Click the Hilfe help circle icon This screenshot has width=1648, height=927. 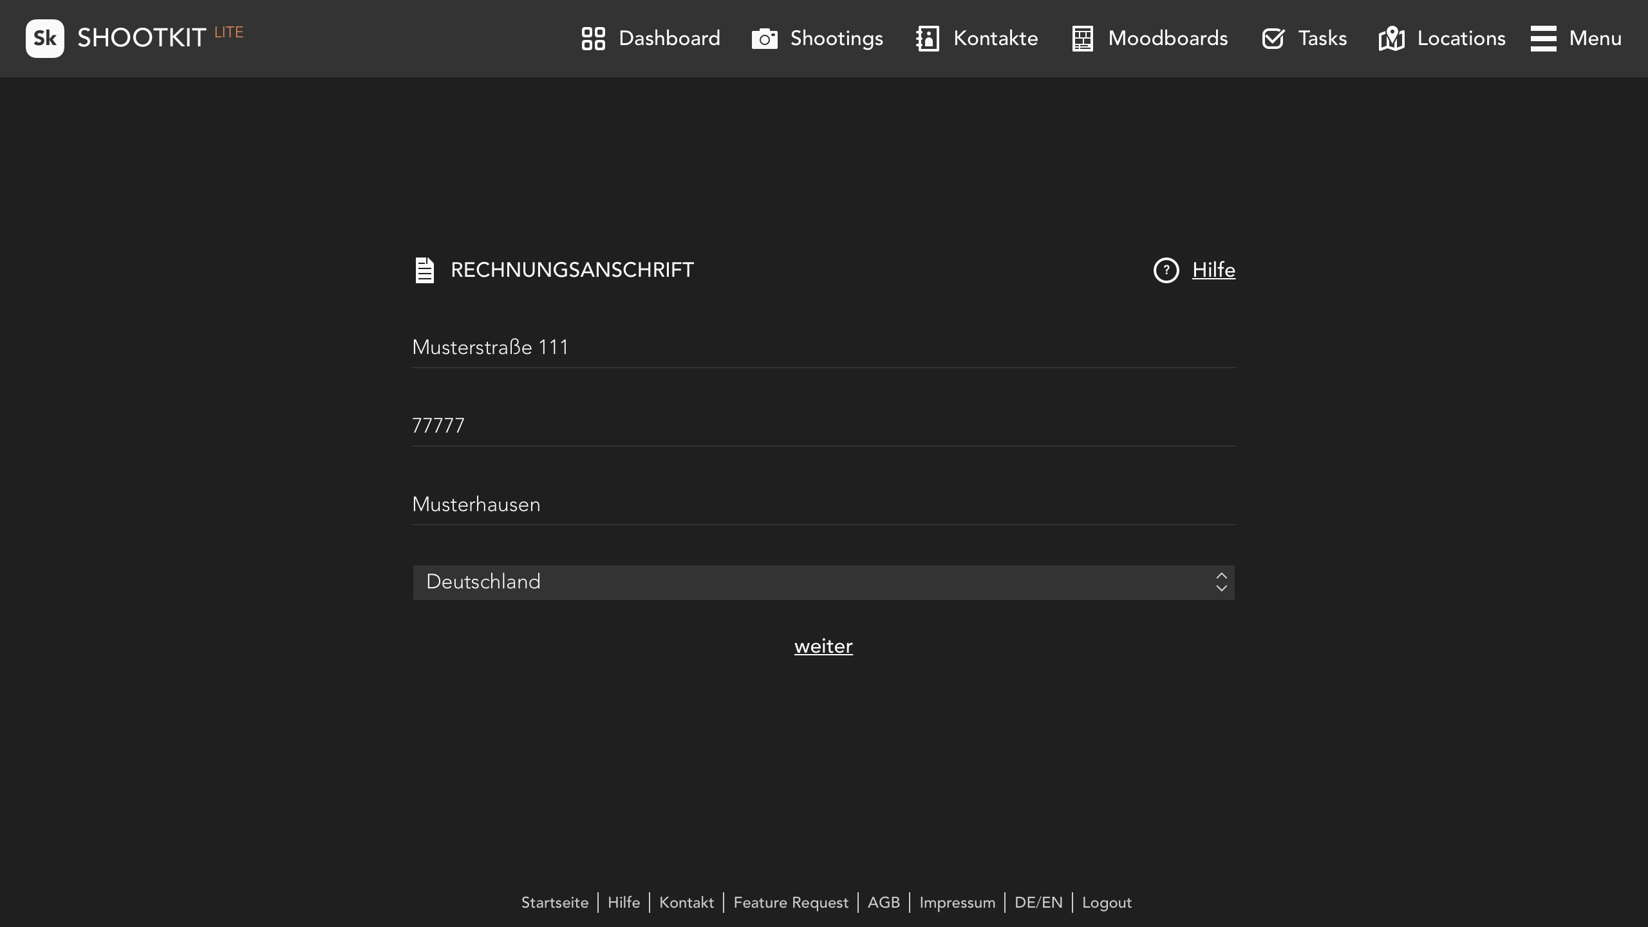click(1166, 269)
